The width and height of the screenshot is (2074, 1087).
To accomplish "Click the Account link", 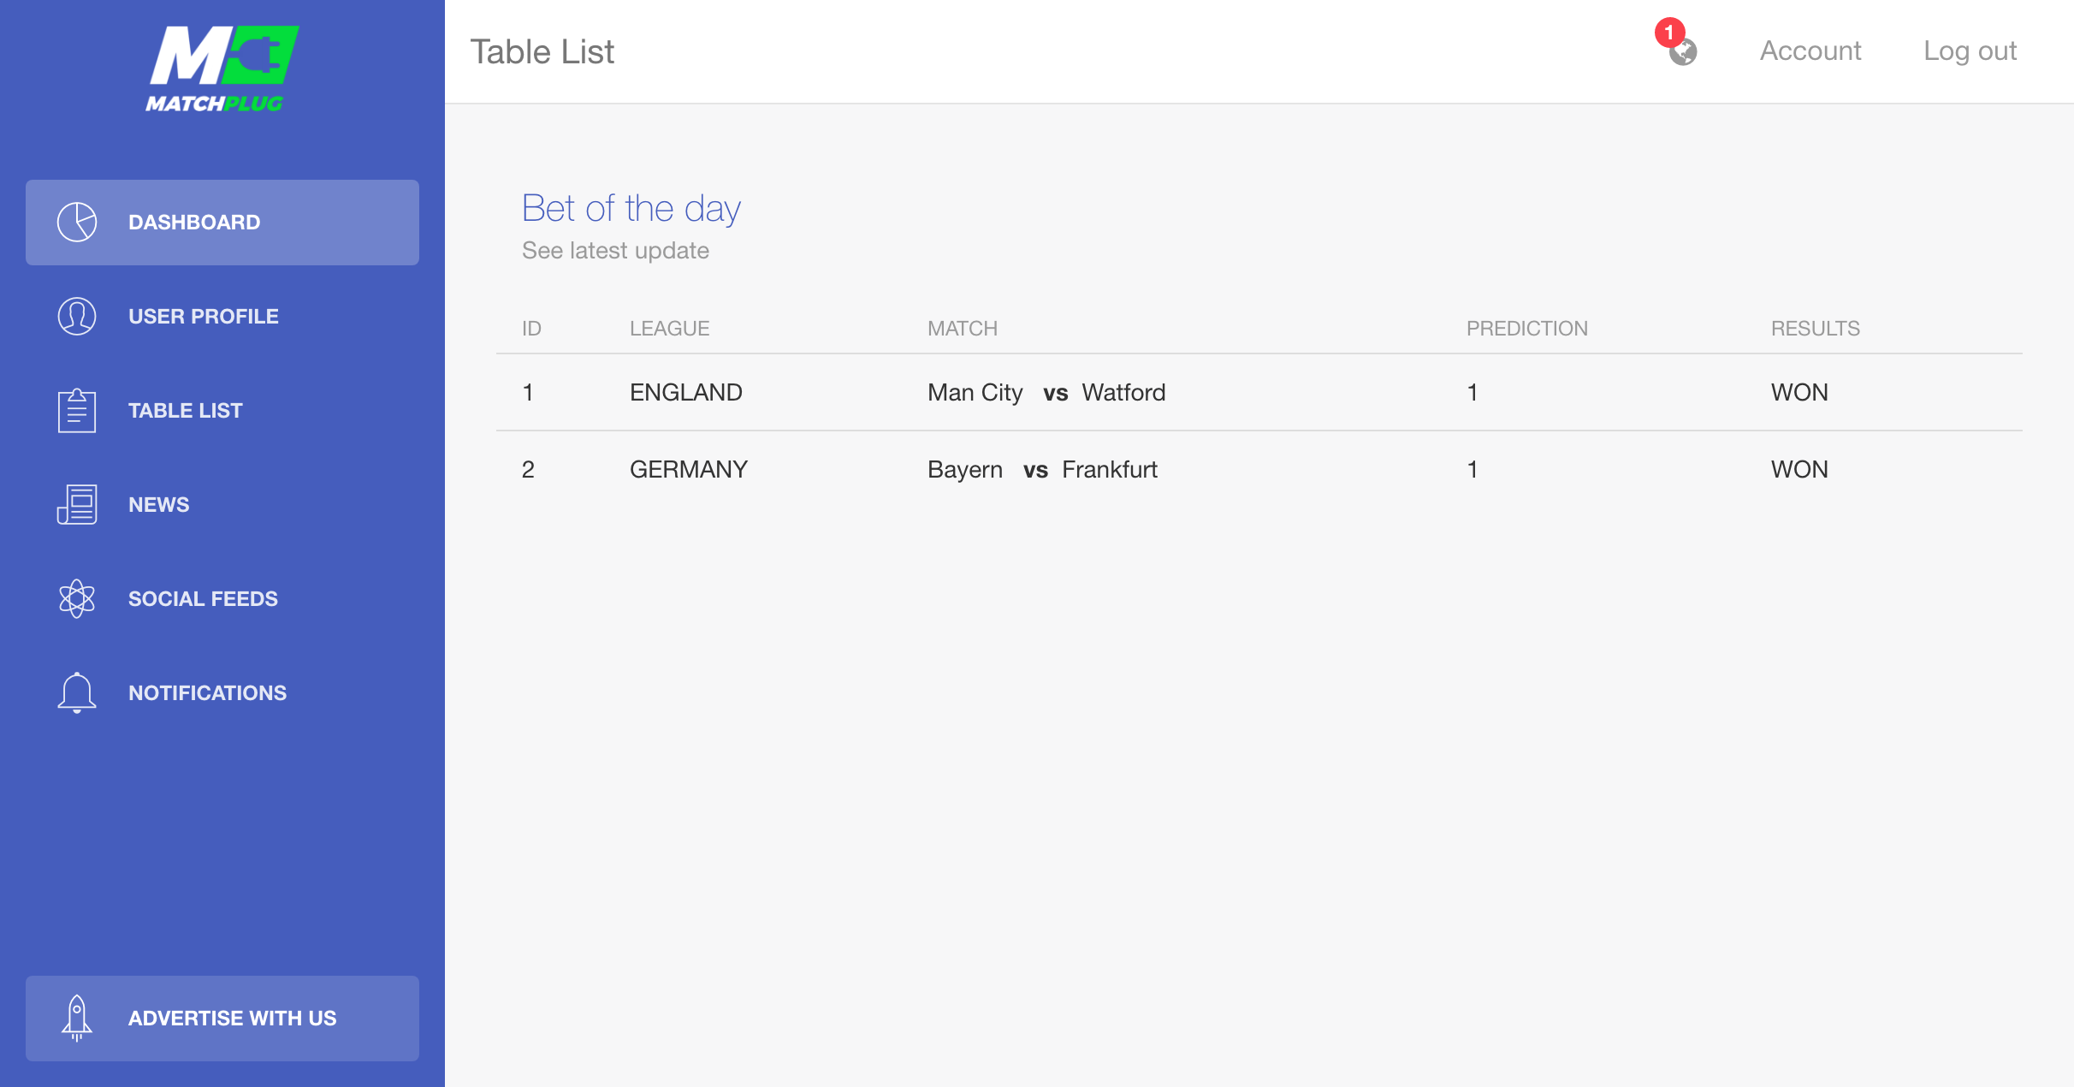I will tap(1810, 51).
